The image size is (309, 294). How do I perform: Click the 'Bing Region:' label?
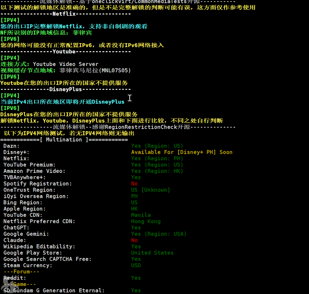coord(23,203)
